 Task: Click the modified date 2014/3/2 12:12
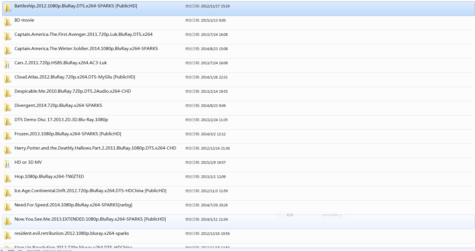[213, 134]
